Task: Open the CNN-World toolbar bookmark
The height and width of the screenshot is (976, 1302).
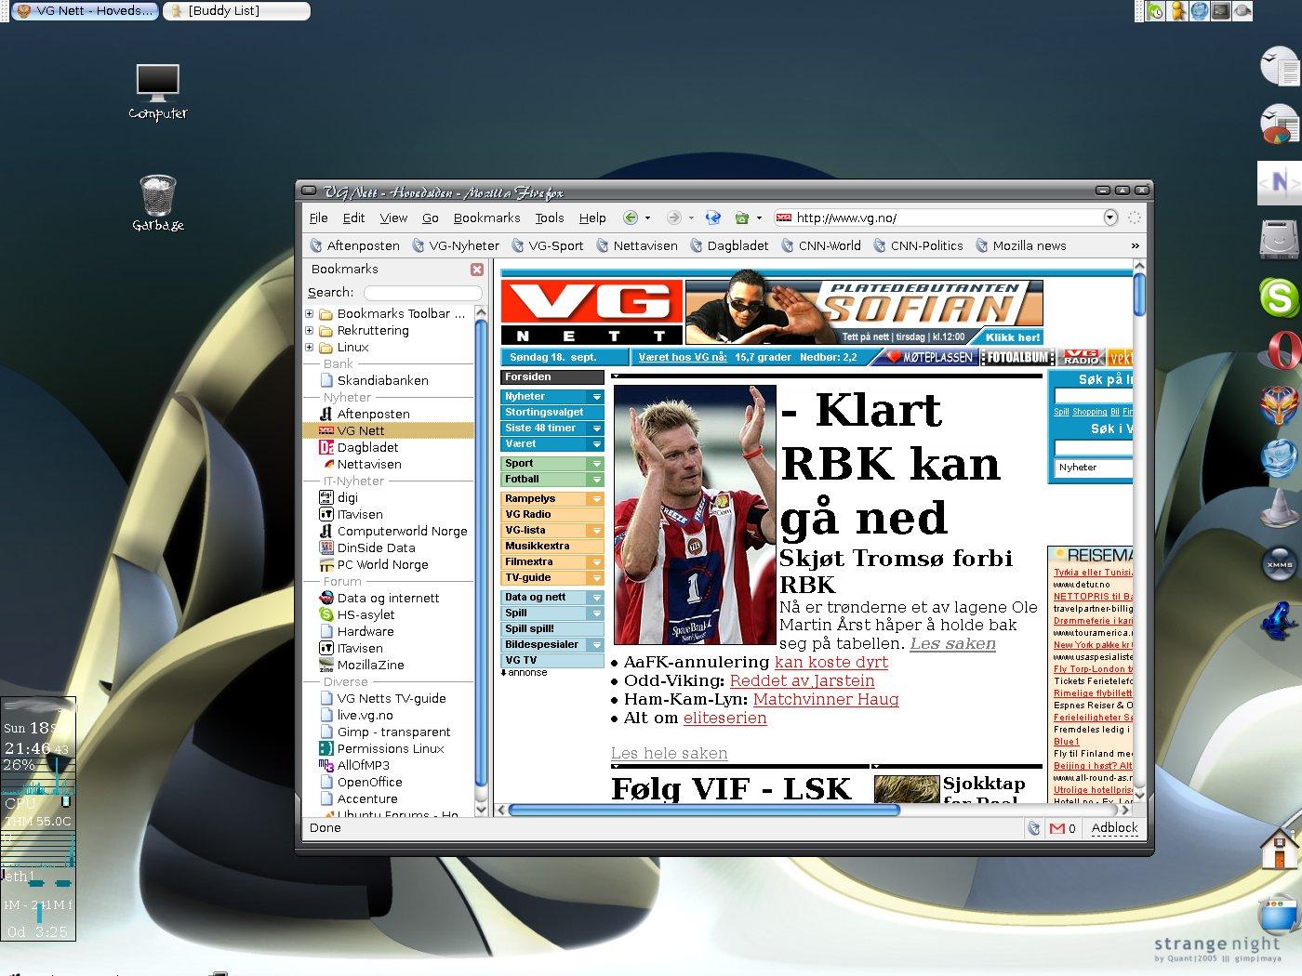Action: [x=821, y=245]
